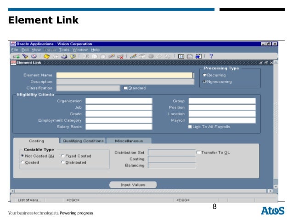Click the yellow Save toolbar icon
Image resolution: width=293 pixels, height=220 pixels.
tap(46, 56)
